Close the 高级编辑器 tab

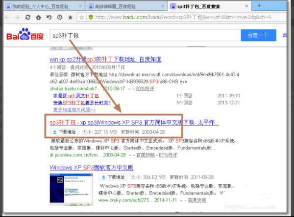point(163,6)
